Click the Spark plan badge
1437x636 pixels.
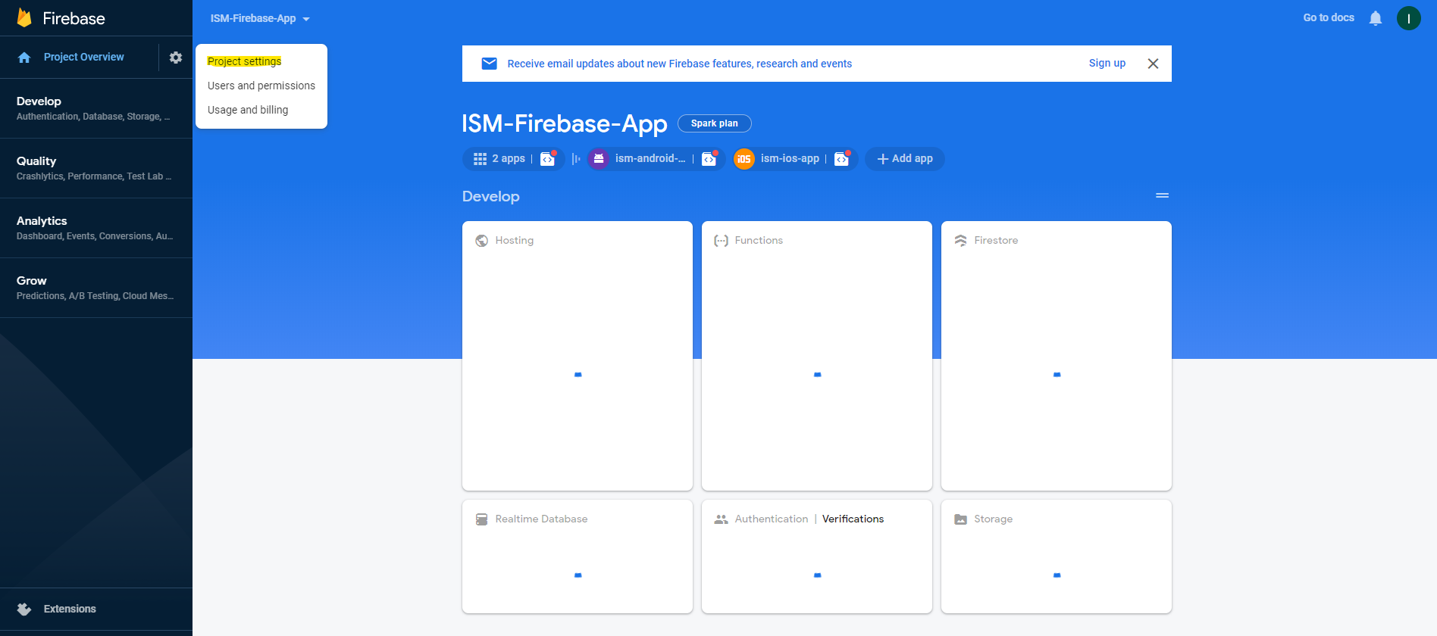point(714,123)
